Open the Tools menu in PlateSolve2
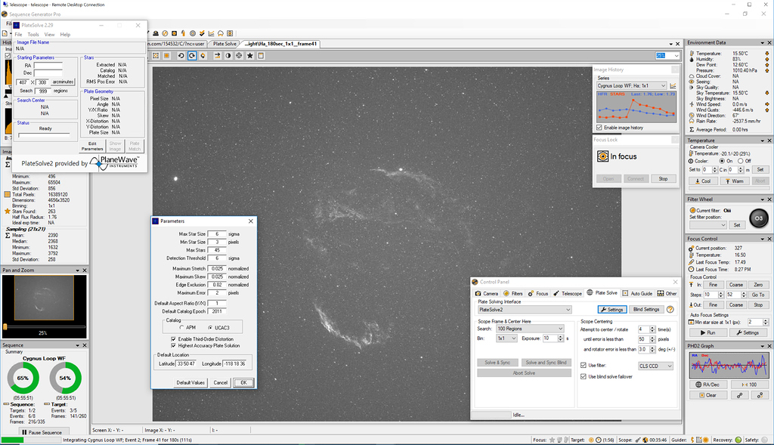The image size is (774, 445). point(33,35)
